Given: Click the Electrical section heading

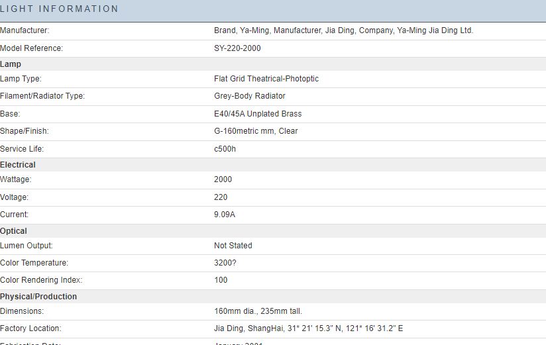Looking at the screenshot, I should 18,165.
